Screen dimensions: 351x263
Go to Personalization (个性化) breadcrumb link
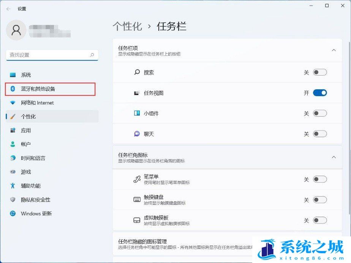click(x=127, y=26)
